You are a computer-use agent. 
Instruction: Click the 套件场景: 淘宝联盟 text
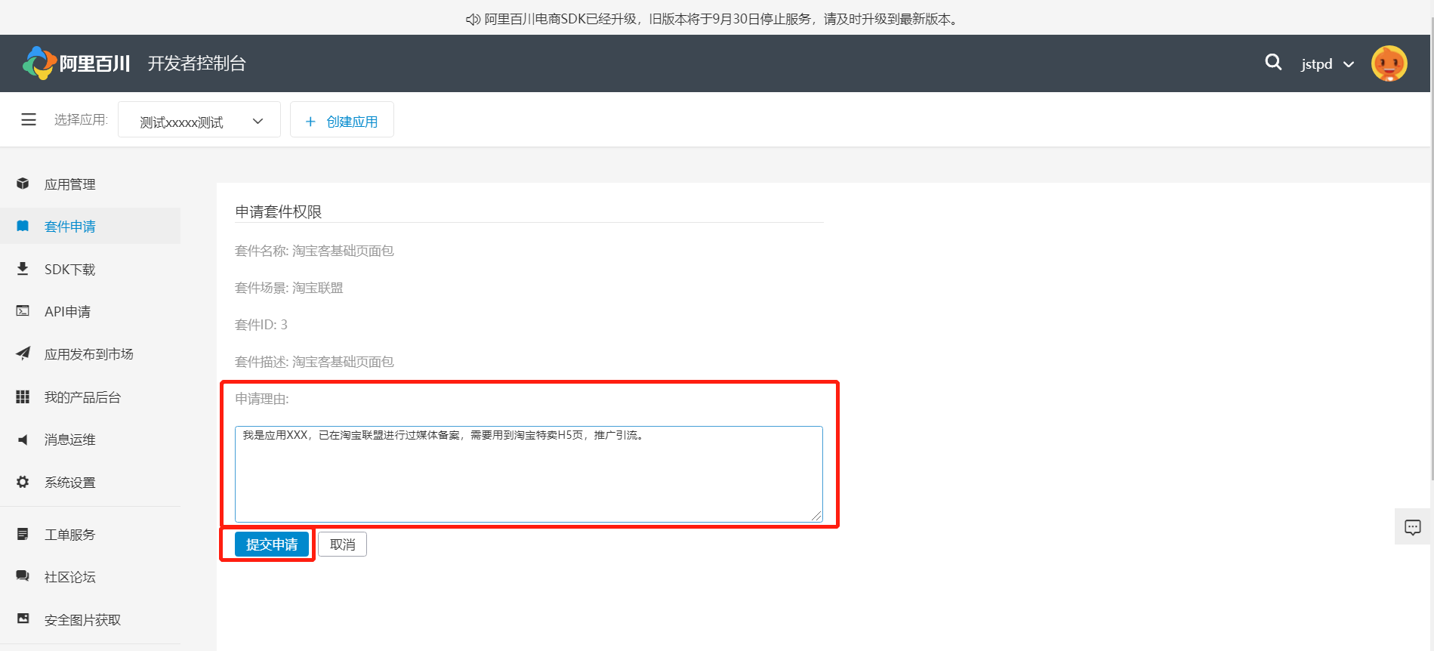[x=289, y=288]
